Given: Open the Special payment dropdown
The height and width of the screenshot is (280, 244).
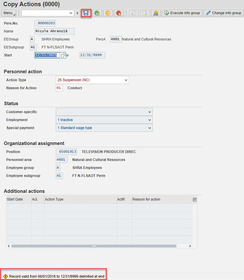Looking at the screenshot, I should [x=150, y=128].
